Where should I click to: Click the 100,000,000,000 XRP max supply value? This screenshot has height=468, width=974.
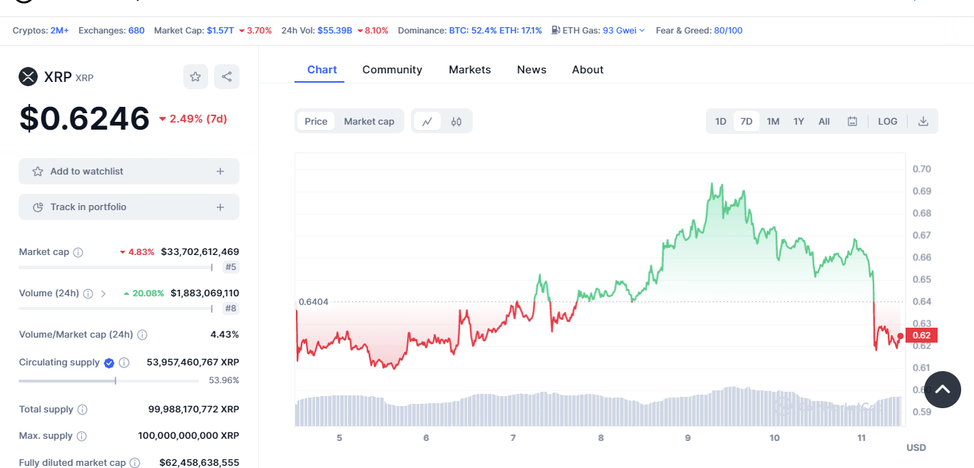point(188,436)
